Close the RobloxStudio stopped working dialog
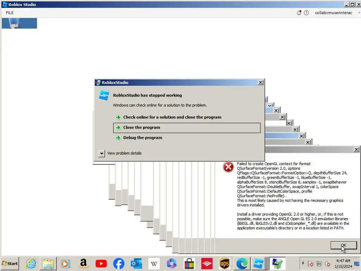This screenshot has height=271, width=361. (x=261, y=83)
